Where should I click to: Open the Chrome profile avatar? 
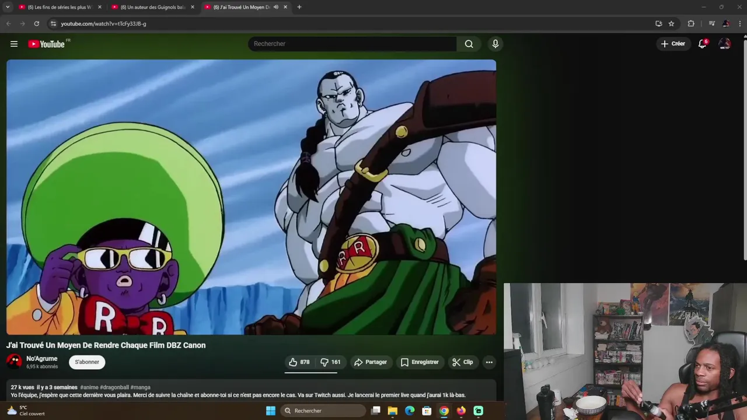[x=726, y=23]
